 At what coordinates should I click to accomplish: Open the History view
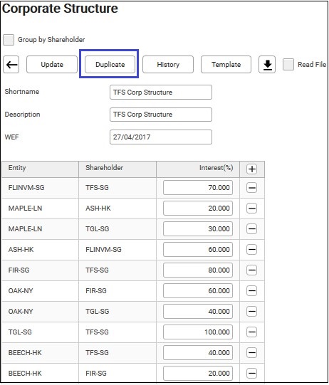point(168,65)
